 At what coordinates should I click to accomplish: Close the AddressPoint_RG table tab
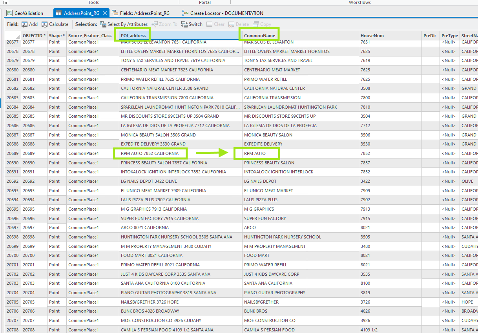(x=105, y=13)
